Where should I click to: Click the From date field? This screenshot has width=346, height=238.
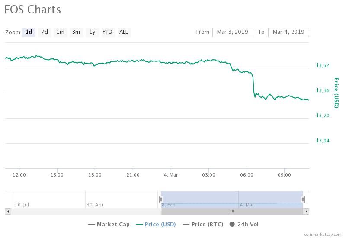[233, 32]
